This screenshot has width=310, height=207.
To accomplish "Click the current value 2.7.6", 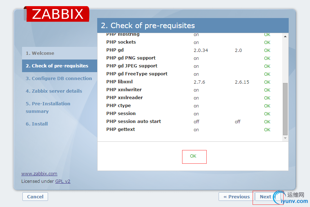I will point(199,82).
